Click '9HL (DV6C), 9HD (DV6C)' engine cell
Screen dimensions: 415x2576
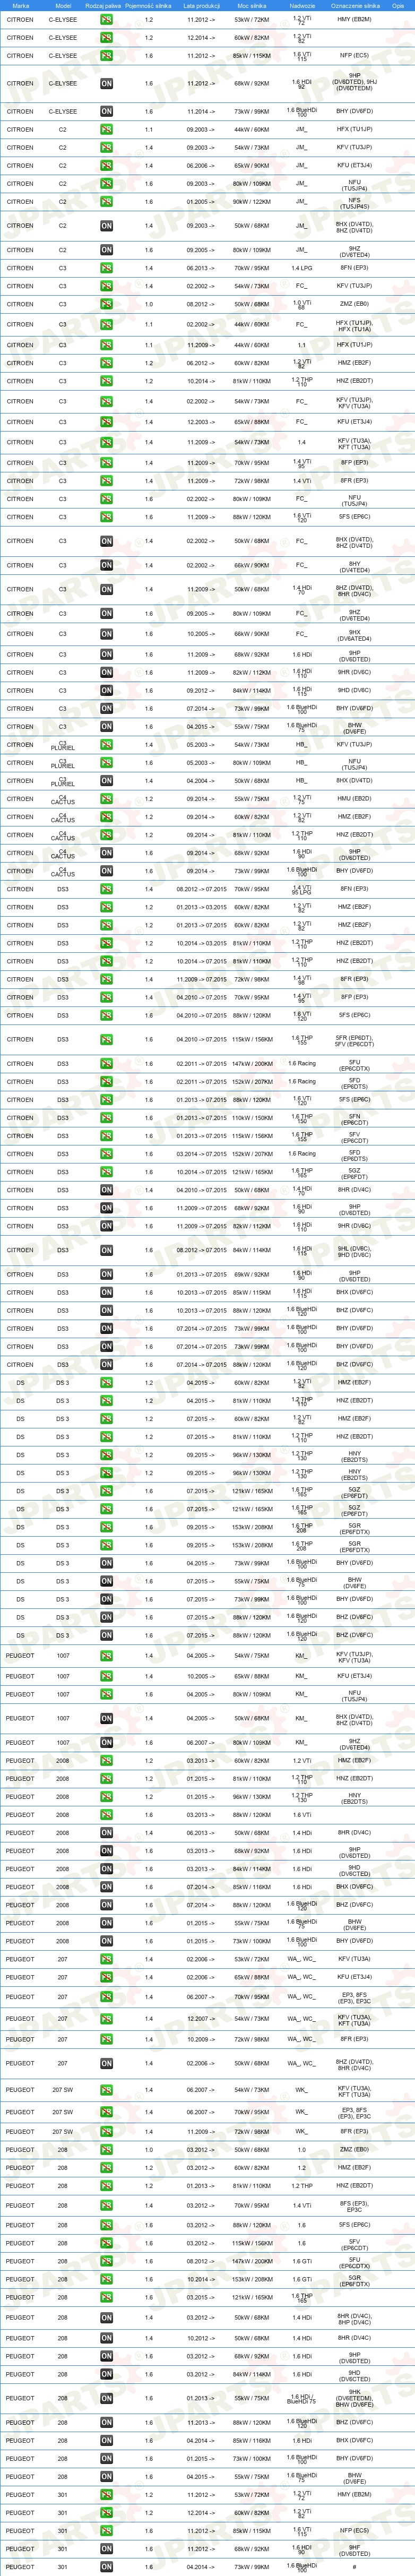(x=354, y=1250)
